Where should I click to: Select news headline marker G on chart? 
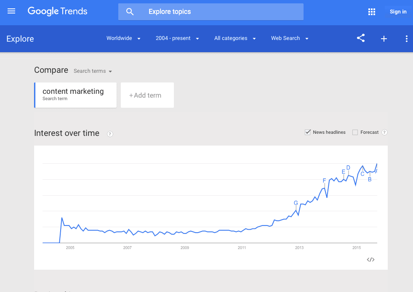click(x=296, y=203)
